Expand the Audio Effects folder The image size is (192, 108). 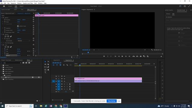coord(1,69)
